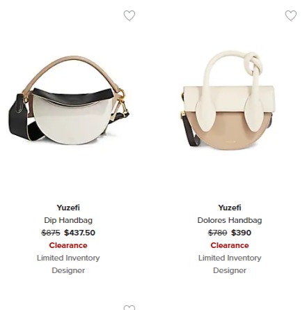307x310 pixels.
Task: Click Limited Inventory under Dolores Handbag
Action: point(230,258)
